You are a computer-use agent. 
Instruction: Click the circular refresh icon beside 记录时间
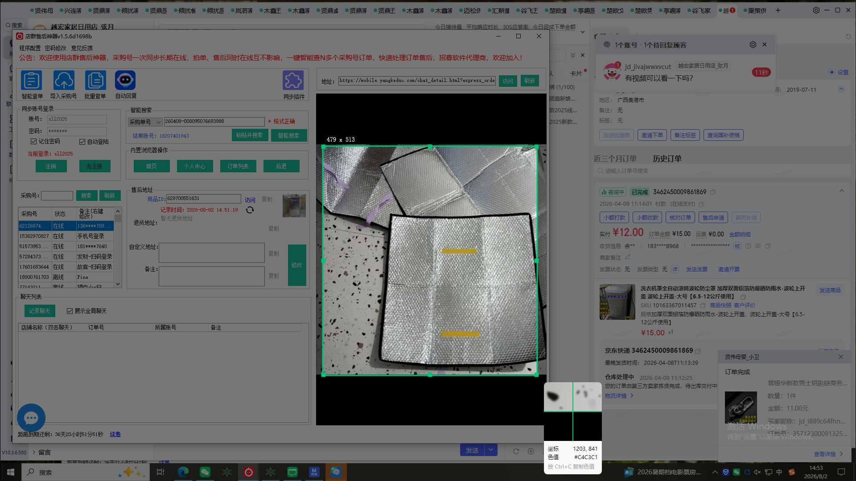tap(250, 210)
